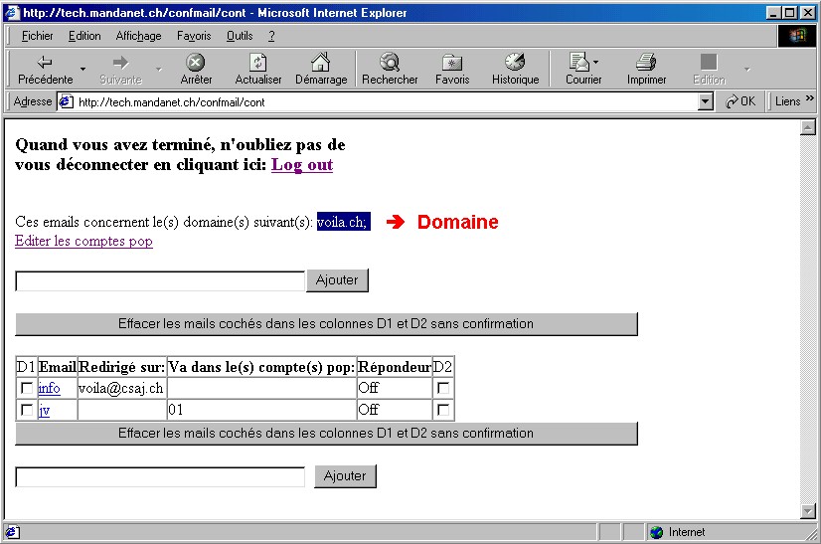The width and height of the screenshot is (821, 544).
Task: Click the bottom email input field
Action: click(160, 477)
